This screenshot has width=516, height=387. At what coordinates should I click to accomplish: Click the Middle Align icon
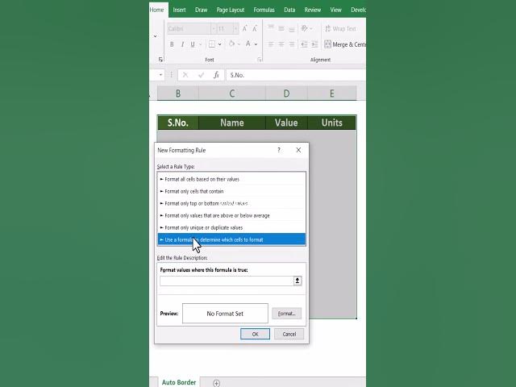pos(281,28)
